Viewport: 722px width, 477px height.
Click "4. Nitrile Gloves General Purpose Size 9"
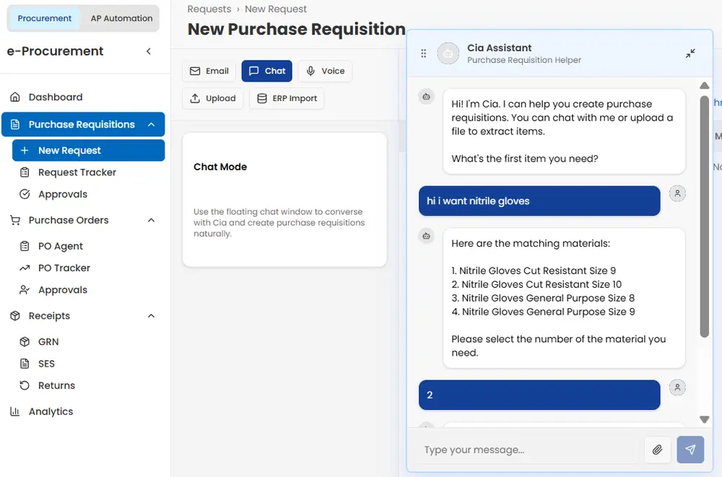tap(544, 312)
